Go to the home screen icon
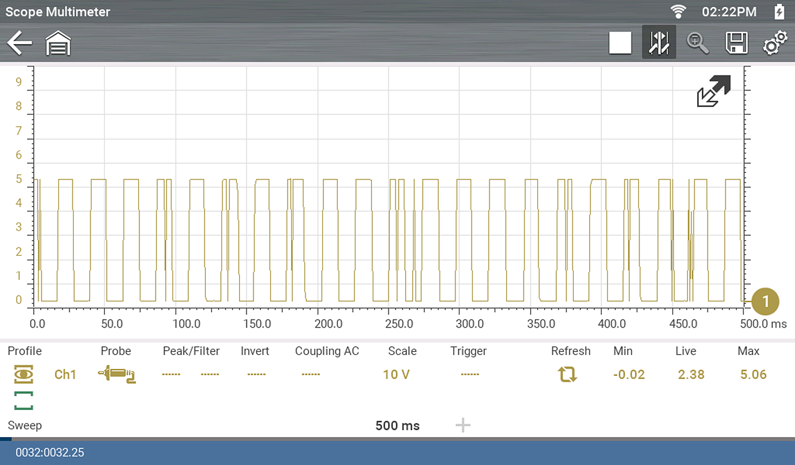Viewport: 795px width, 465px height. click(x=58, y=43)
